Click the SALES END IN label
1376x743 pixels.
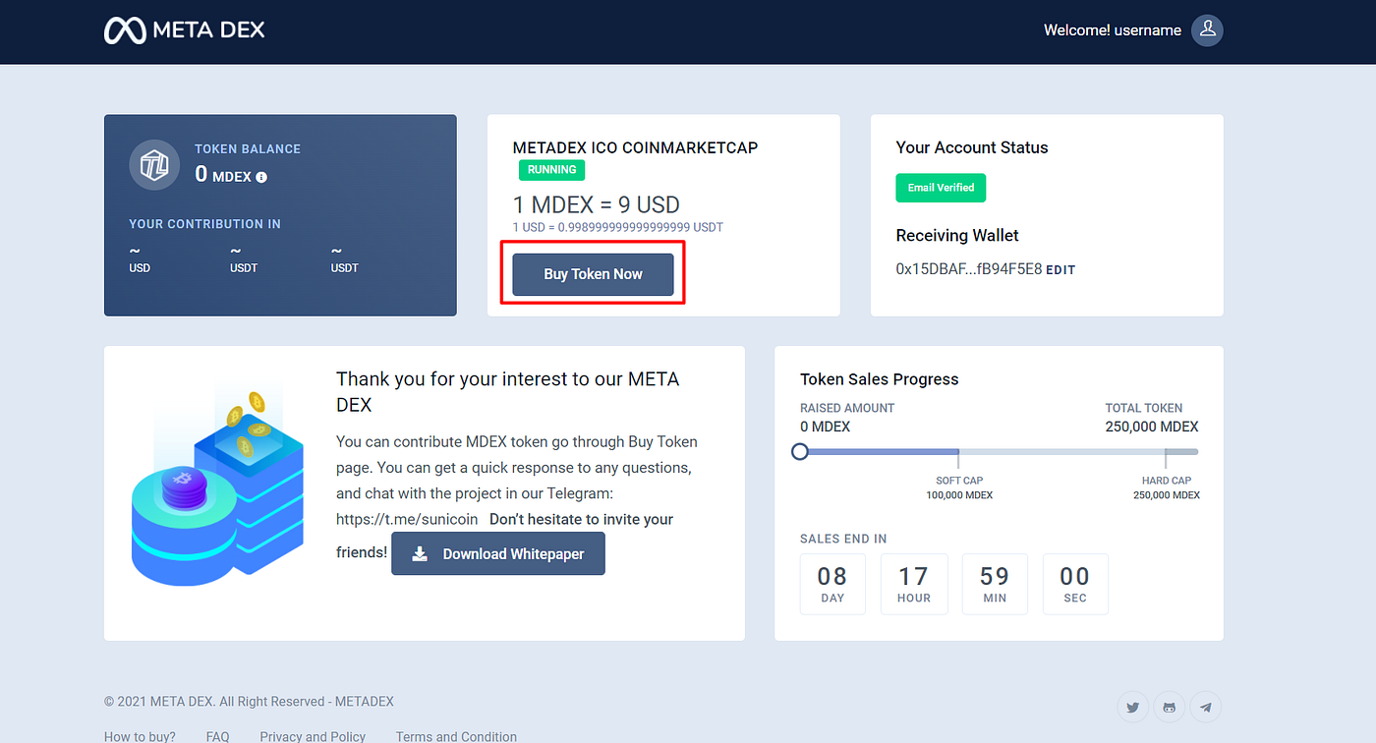coord(843,539)
